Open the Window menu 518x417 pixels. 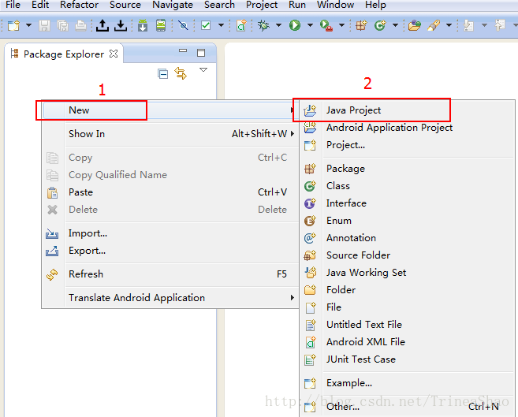pyautogui.click(x=335, y=5)
